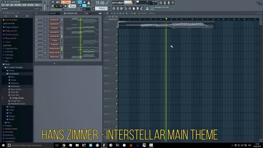Open the VIEW menu
The width and height of the screenshot is (263, 148).
pyautogui.click(x=24, y=5)
